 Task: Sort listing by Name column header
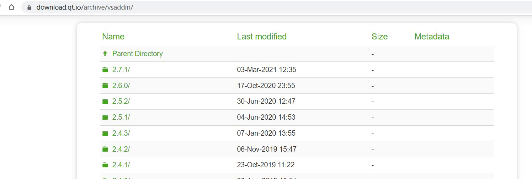coord(113,37)
